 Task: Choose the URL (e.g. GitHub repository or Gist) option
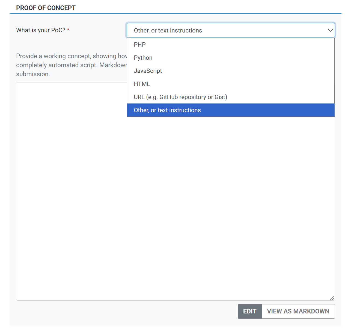pyautogui.click(x=180, y=97)
